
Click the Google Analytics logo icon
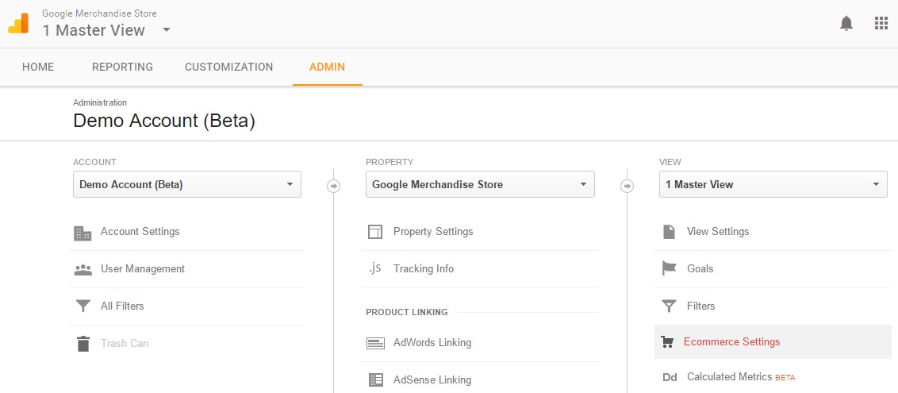[x=18, y=24]
